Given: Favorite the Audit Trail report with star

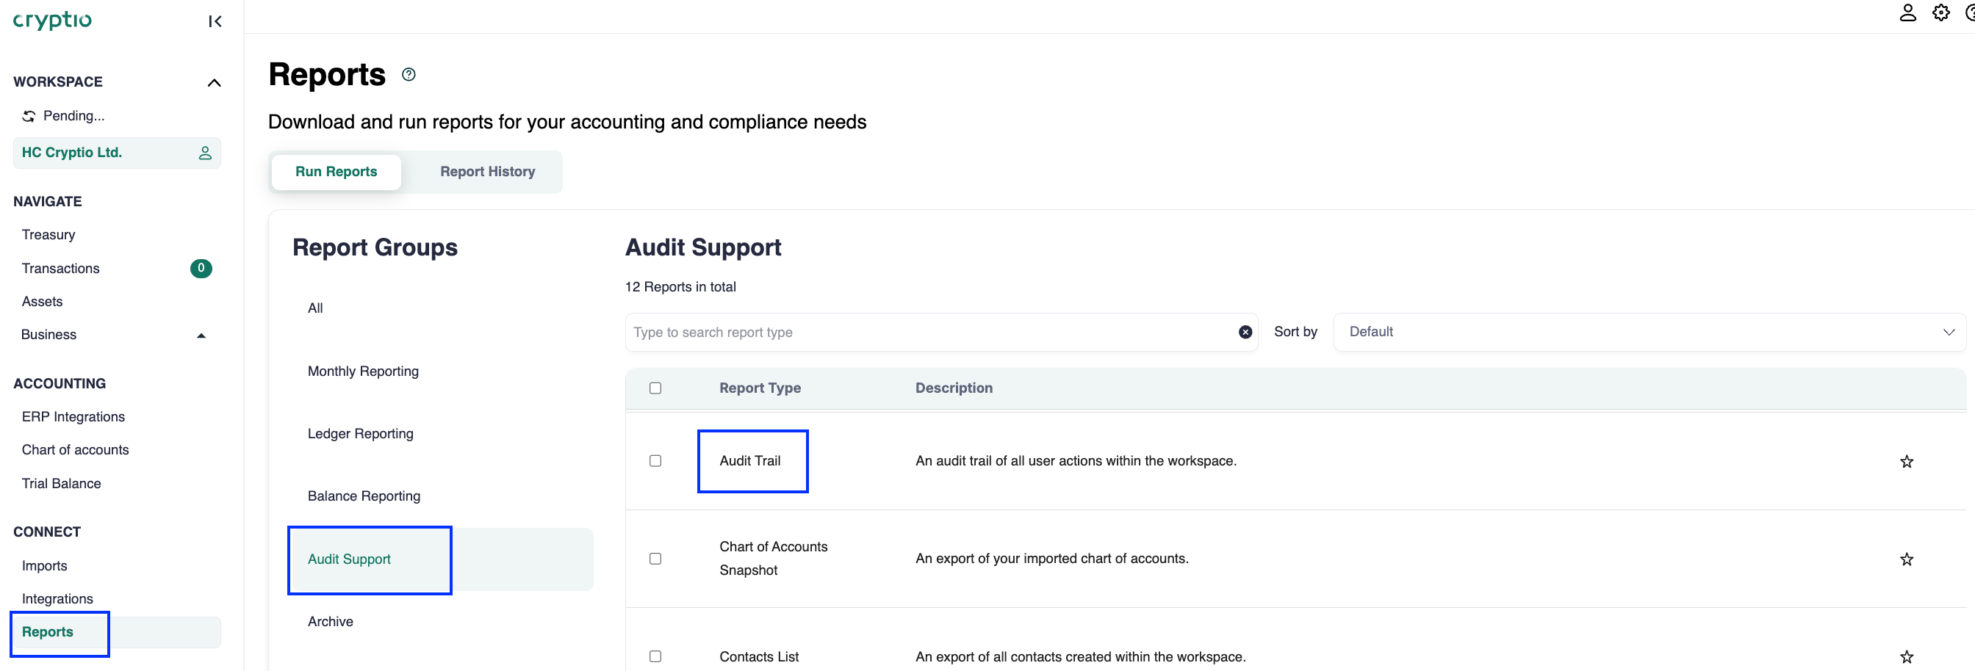Looking at the screenshot, I should coord(1906,461).
